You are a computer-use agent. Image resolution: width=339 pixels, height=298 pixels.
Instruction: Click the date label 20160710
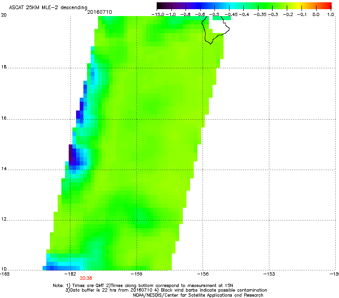pos(99,12)
